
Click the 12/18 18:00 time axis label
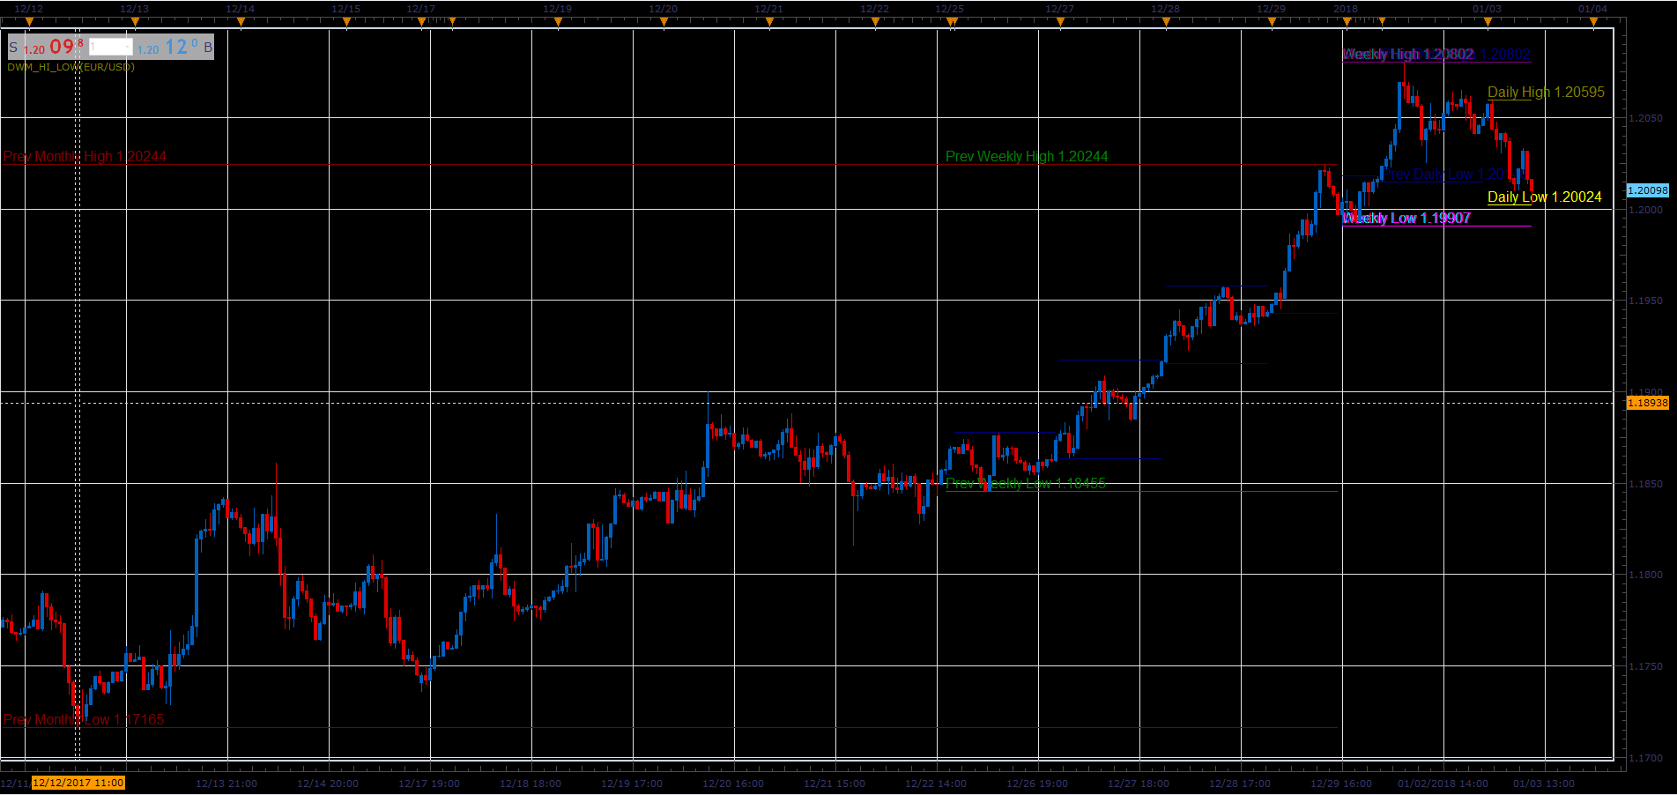531,784
